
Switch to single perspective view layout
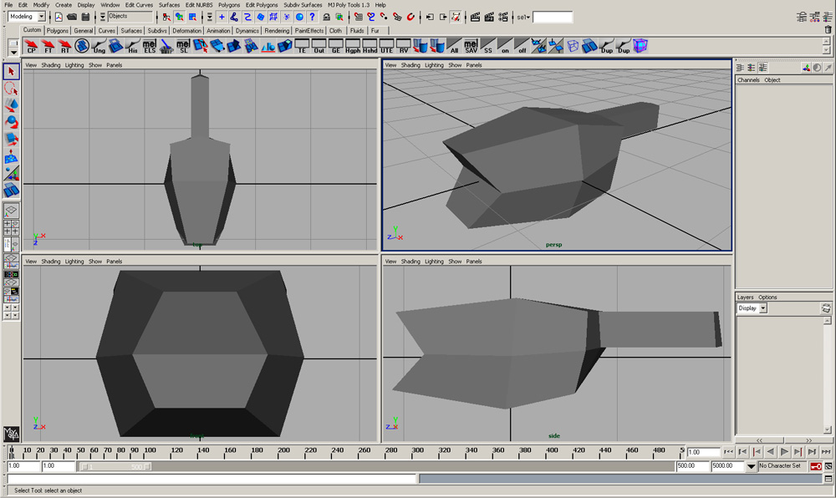(x=11, y=211)
